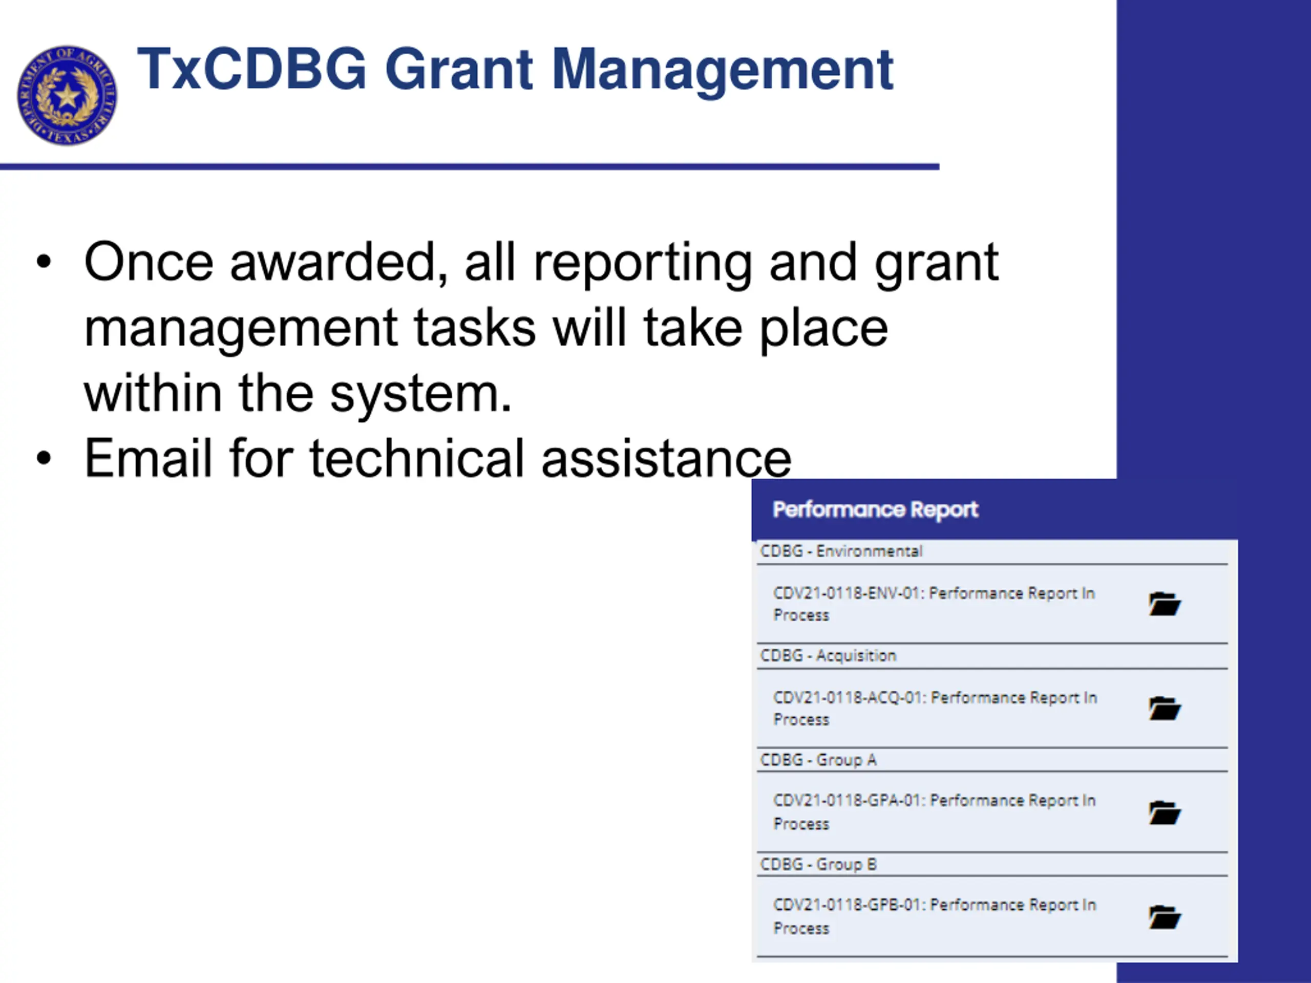This screenshot has height=983, width=1311.
Task: Select the CDBG - Environmental section heading
Action: coord(841,551)
